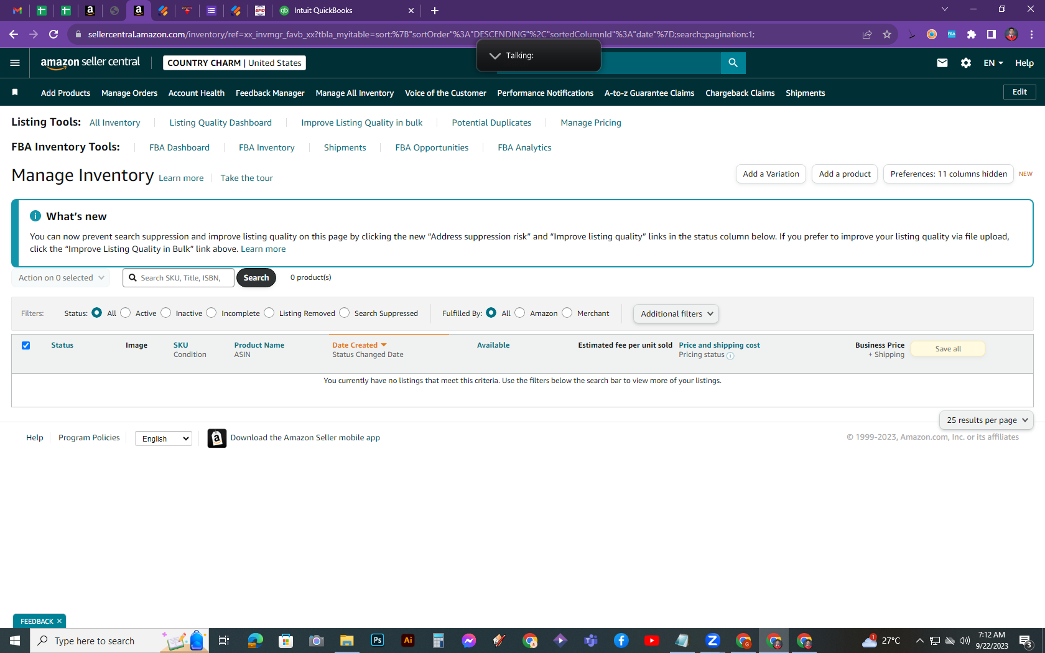Click the Amazon Seller Central logo
The height and width of the screenshot is (653, 1045).
tap(90, 63)
